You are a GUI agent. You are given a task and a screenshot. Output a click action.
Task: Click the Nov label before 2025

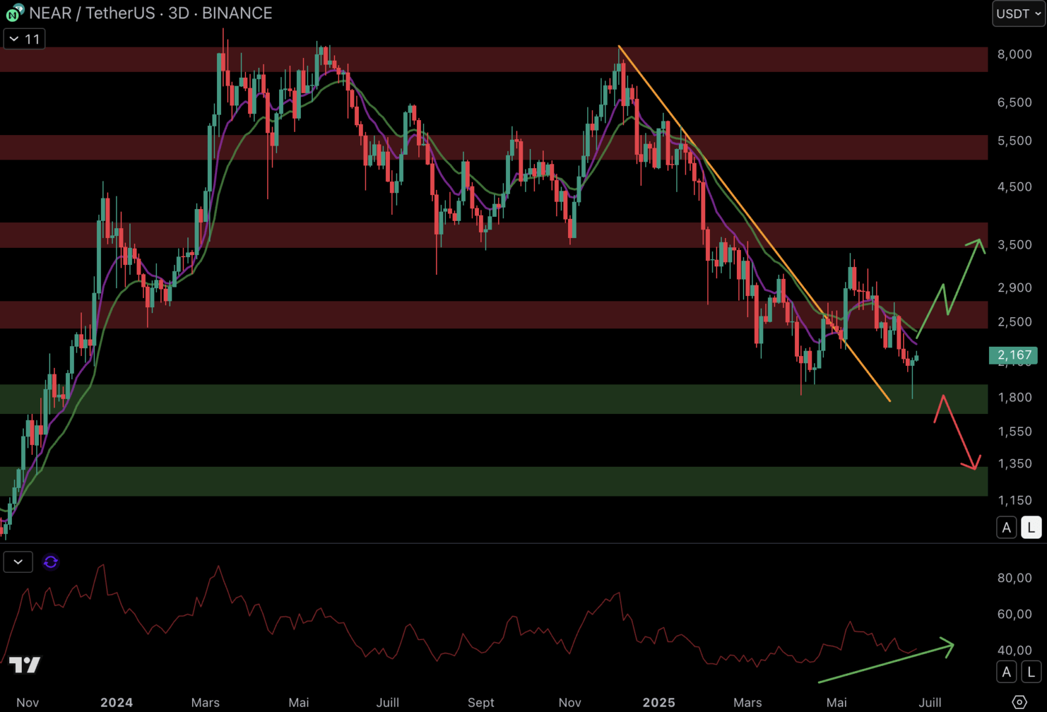(570, 702)
